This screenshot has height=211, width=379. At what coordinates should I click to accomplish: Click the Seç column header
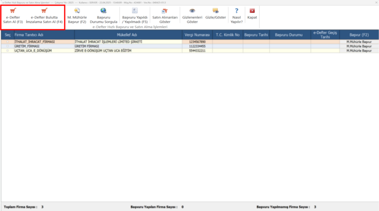(x=7, y=35)
